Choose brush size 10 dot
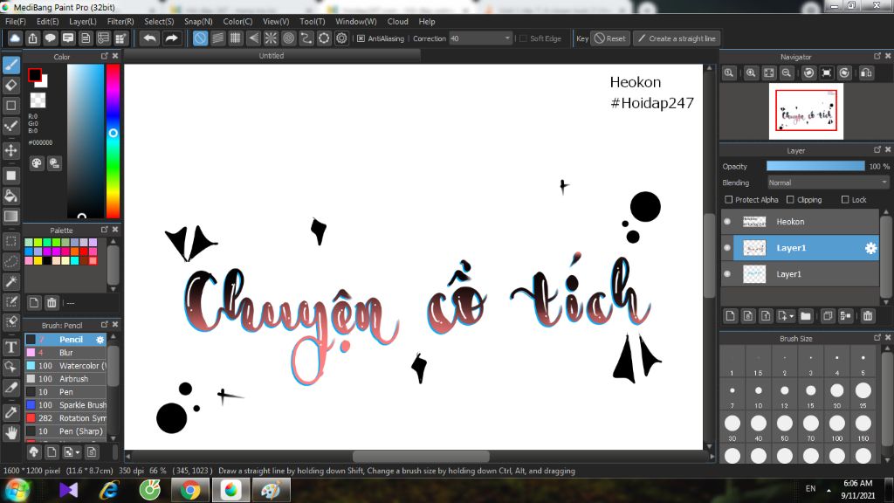The height and width of the screenshot is (503, 894). pyautogui.click(x=759, y=390)
